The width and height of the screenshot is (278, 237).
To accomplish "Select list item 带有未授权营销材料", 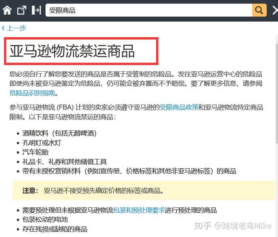I will (129, 171).
